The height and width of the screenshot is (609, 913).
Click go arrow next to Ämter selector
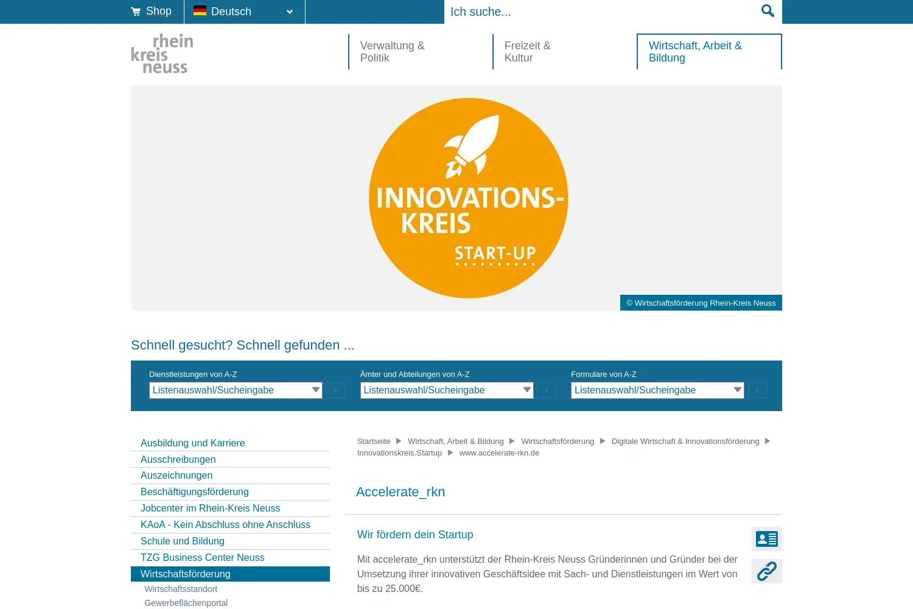[546, 390]
